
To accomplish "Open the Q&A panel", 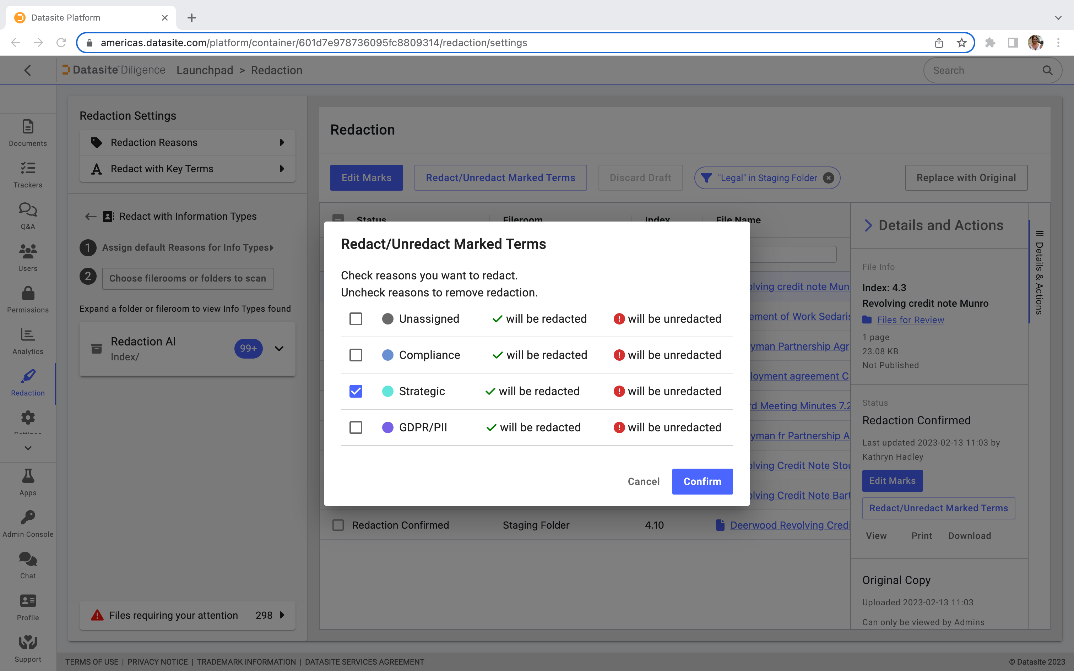I will (x=27, y=215).
